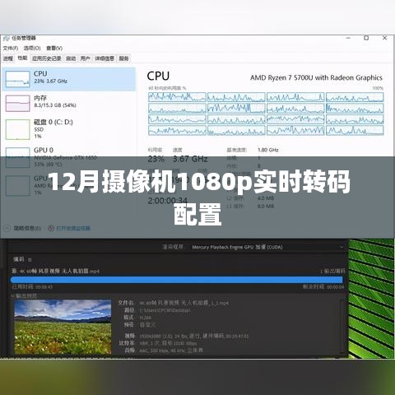The height and width of the screenshot is (395, 395).
Task: Click the NVIDIA GeForce GTX 1650 device name
Action: (x=65, y=157)
